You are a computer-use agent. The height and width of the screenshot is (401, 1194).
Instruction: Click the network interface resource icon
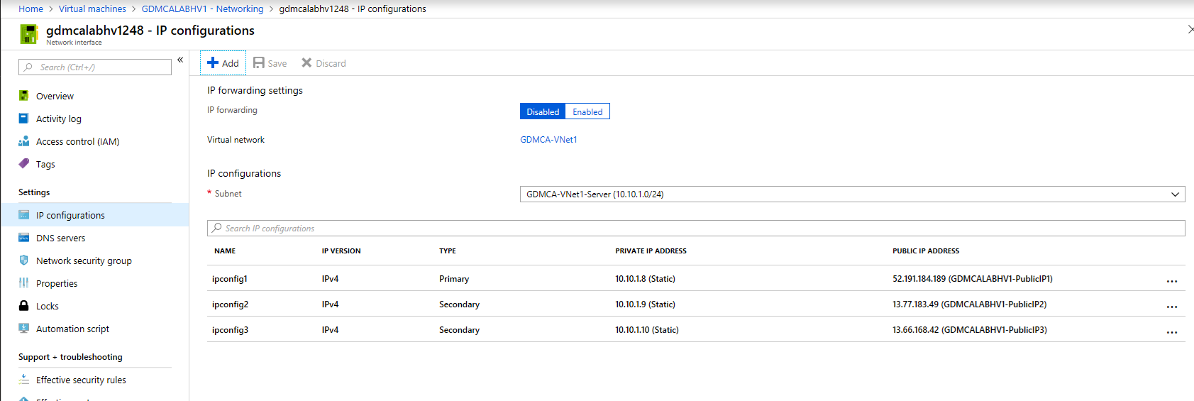[x=28, y=34]
